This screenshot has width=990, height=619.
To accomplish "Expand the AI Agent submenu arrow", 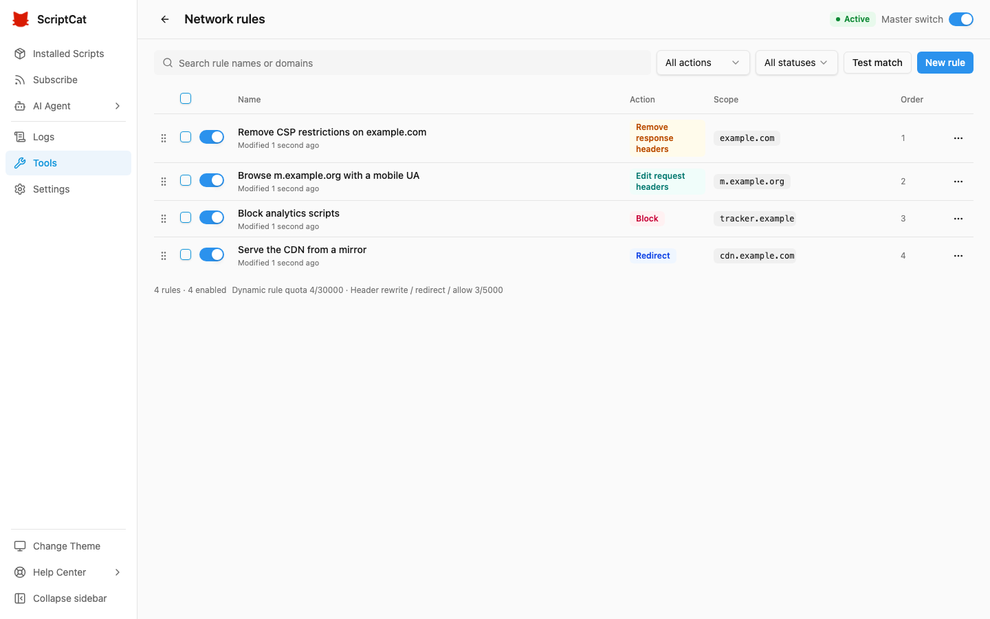I will tap(118, 106).
